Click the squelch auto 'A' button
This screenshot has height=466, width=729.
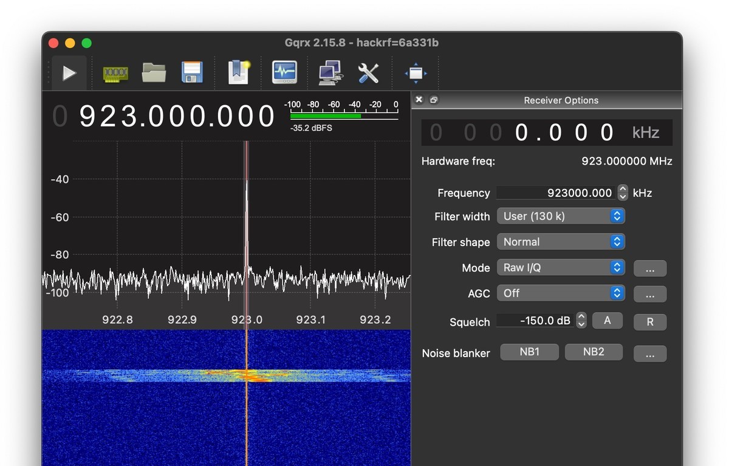607,320
